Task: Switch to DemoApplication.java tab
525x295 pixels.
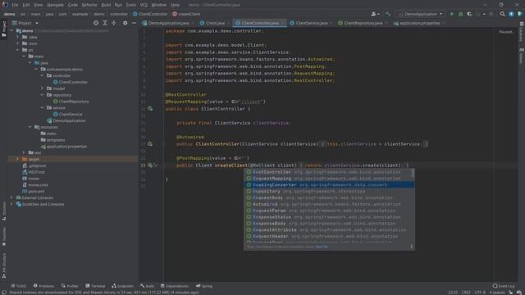Action: (x=166, y=23)
